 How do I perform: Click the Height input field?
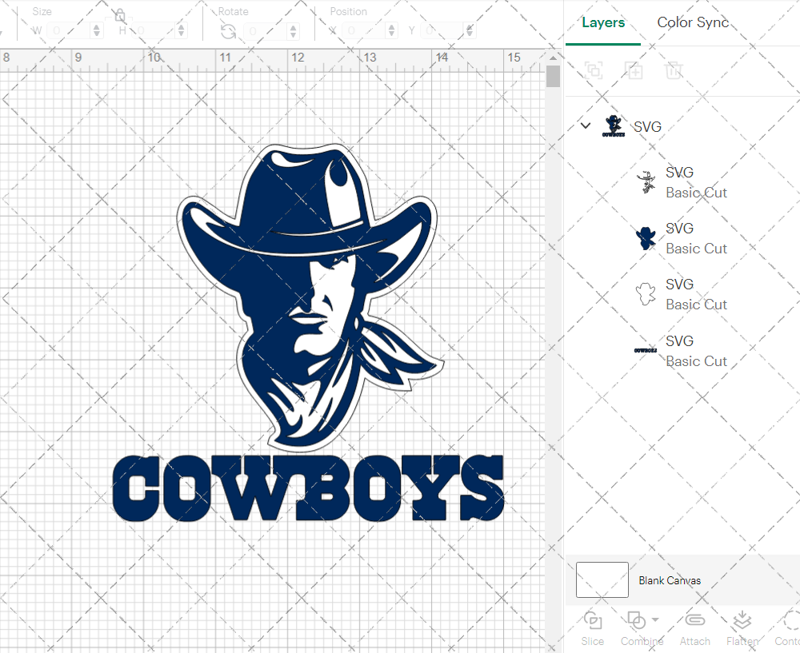(x=154, y=30)
